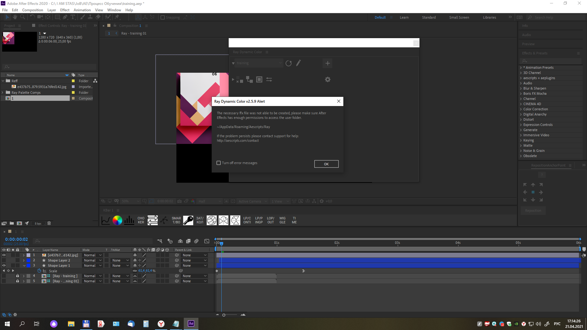The image size is (587, 330).
Task: Hide Shape Layer 1
Action: 4,266
